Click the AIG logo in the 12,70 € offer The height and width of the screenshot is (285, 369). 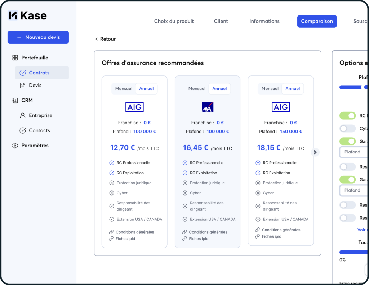(134, 107)
